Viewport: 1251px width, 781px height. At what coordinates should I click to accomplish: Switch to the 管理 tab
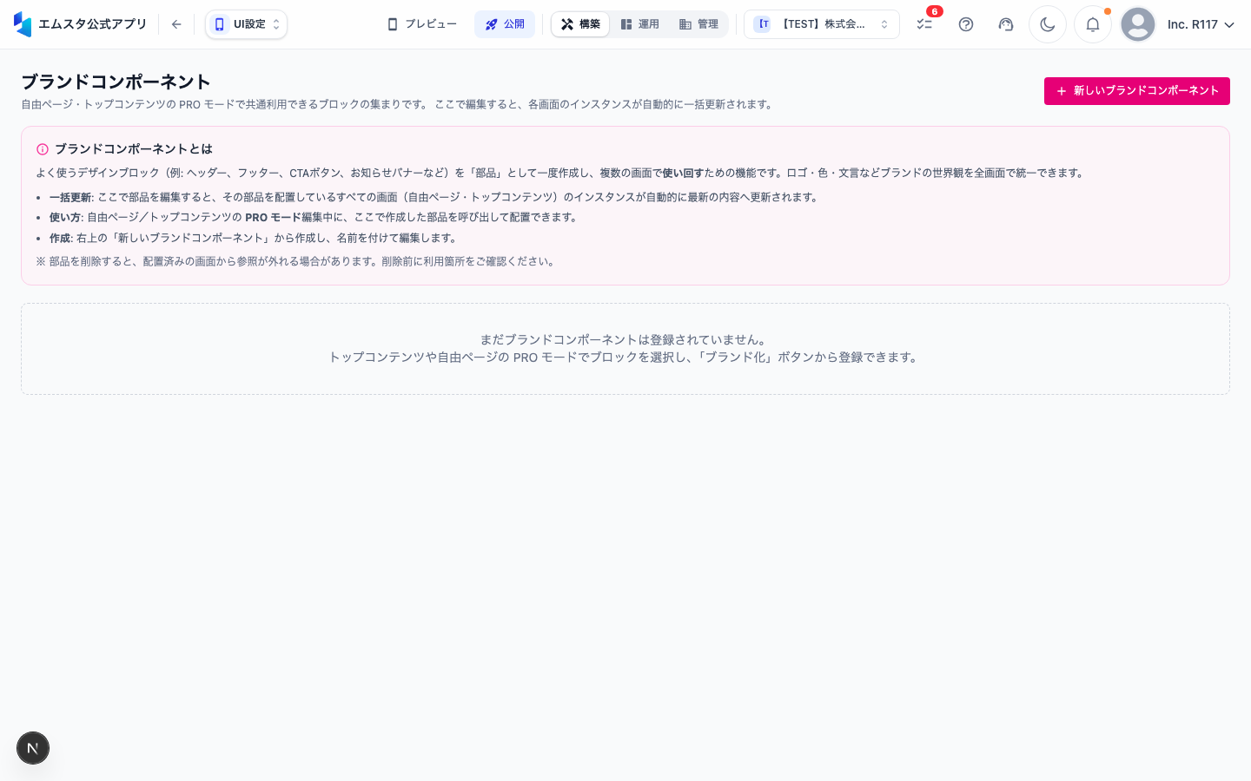click(x=698, y=24)
